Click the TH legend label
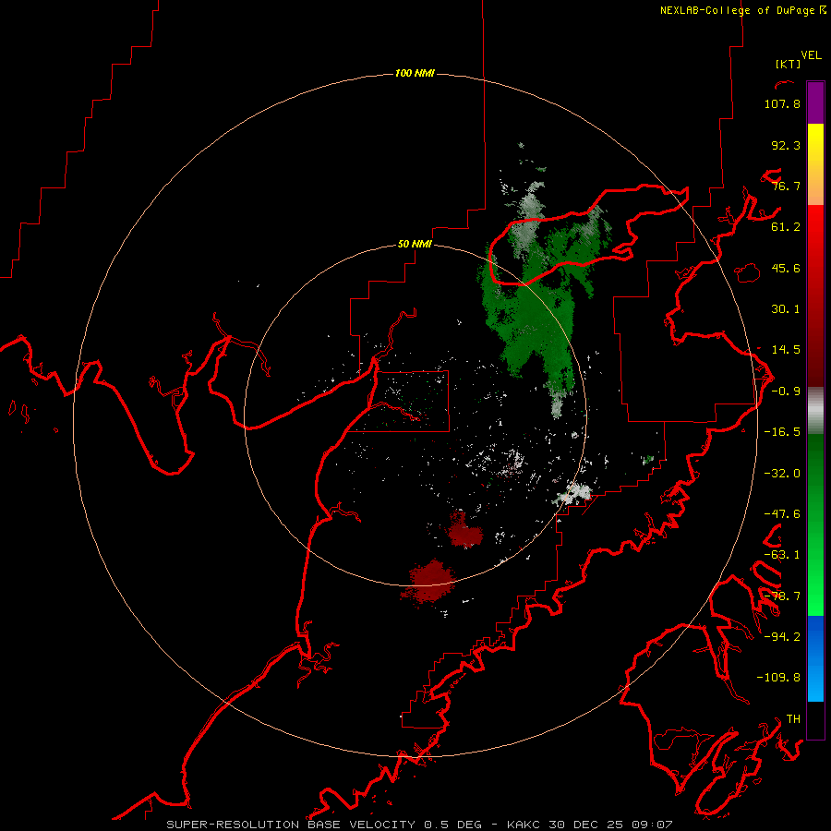 click(793, 719)
